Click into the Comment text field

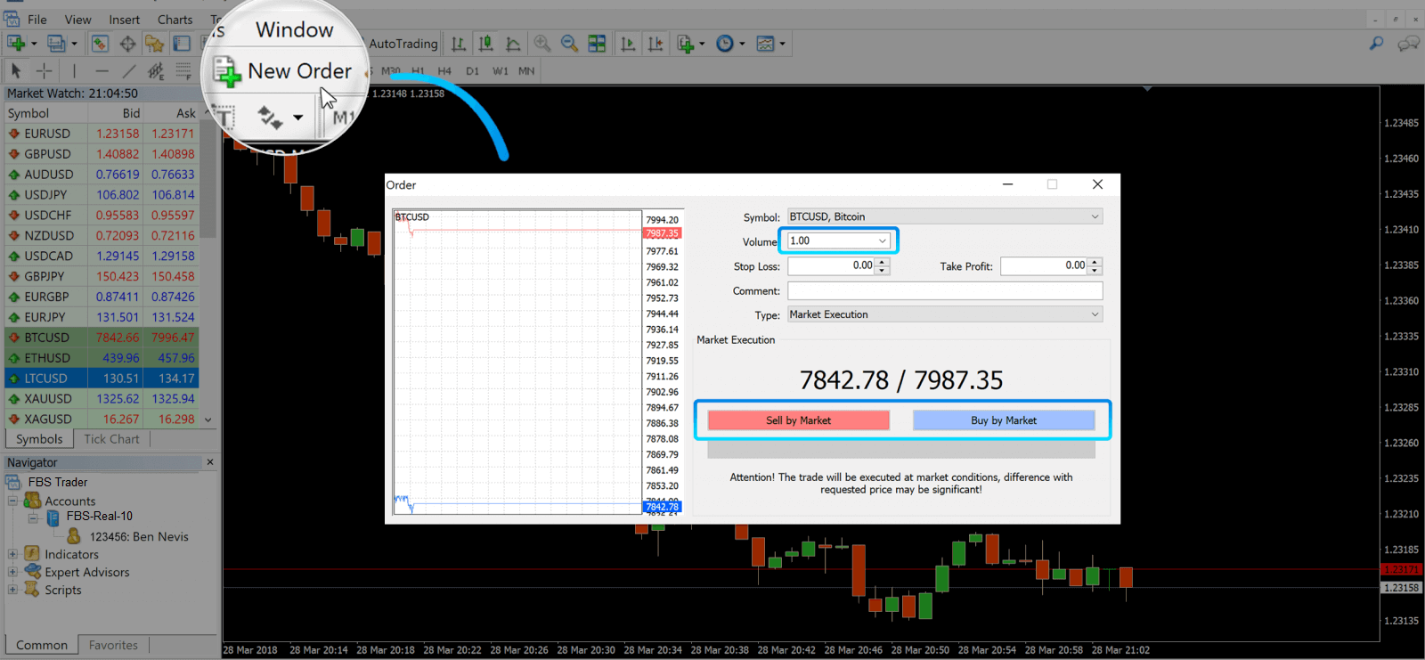click(944, 291)
